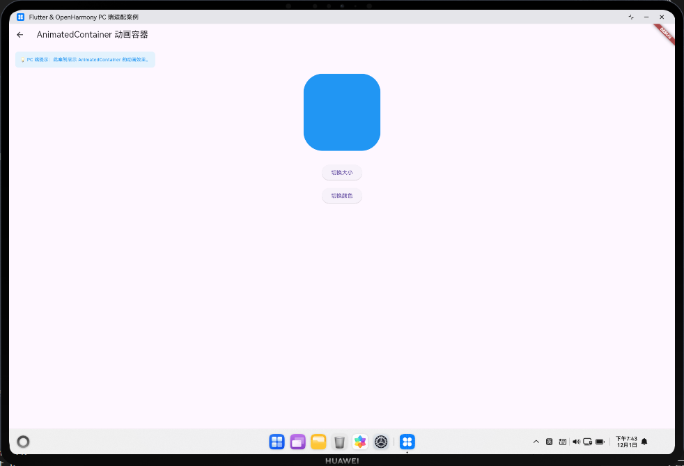Click the Flutter app icon in title bar
Viewport: 684px width, 466px height.
point(20,17)
